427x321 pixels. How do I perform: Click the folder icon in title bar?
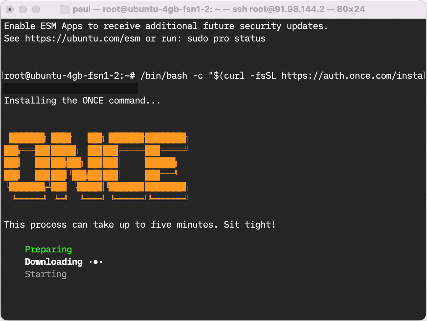click(x=65, y=9)
